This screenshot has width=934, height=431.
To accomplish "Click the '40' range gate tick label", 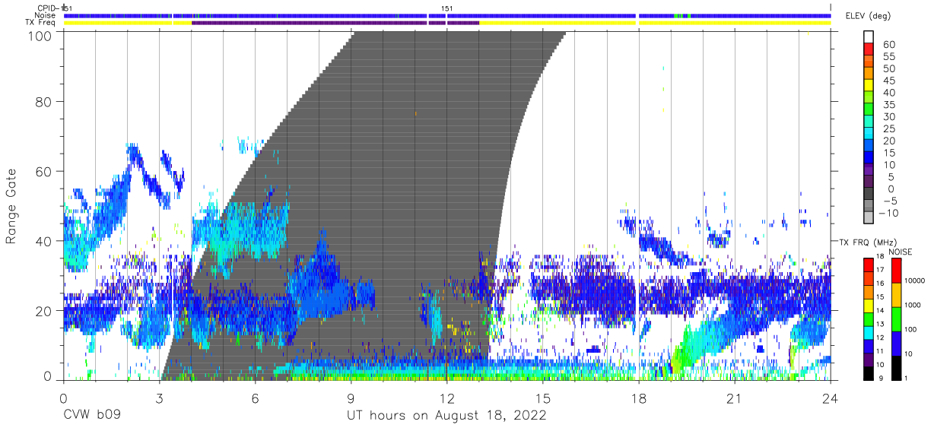I will tap(44, 241).
